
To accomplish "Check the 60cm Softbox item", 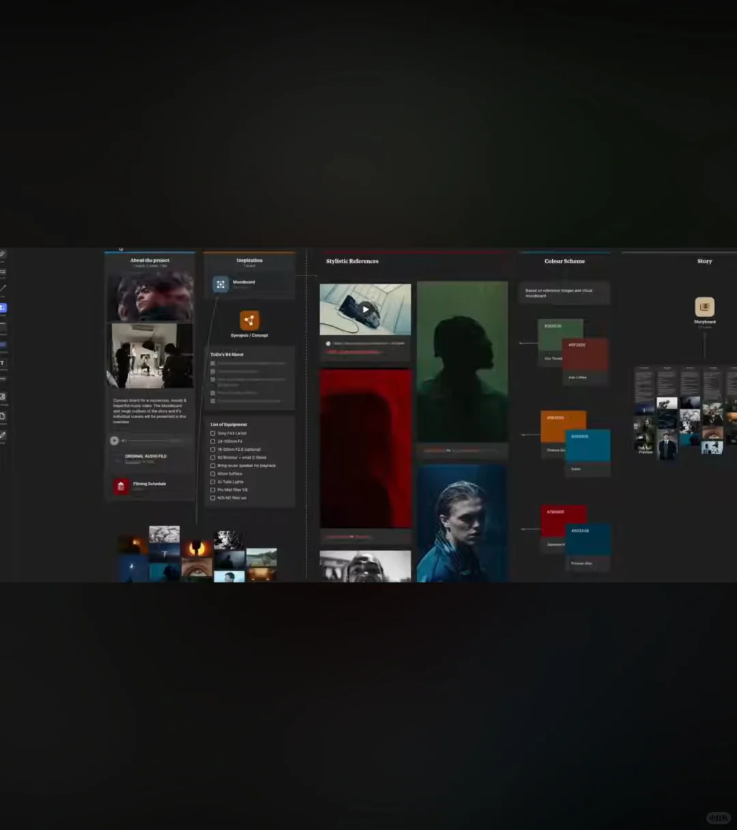I will pyautogui.click(x=213, y=473).
